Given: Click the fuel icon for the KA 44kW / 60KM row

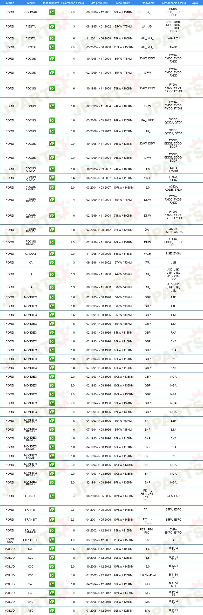Looking at the screenshot, I should click(52, 274).
